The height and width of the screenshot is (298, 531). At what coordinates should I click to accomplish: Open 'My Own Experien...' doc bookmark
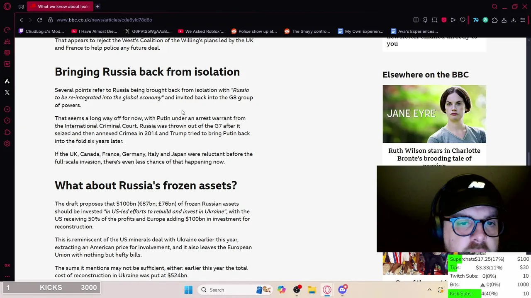360,31
